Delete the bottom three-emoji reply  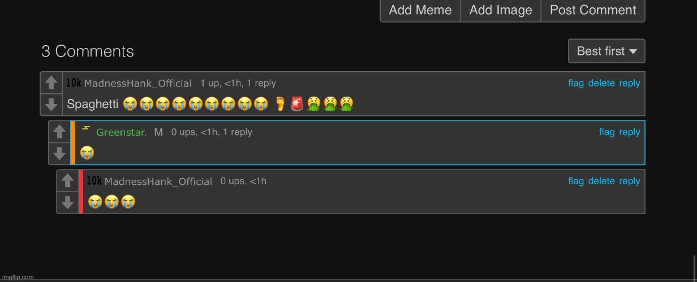coord(601,181)
